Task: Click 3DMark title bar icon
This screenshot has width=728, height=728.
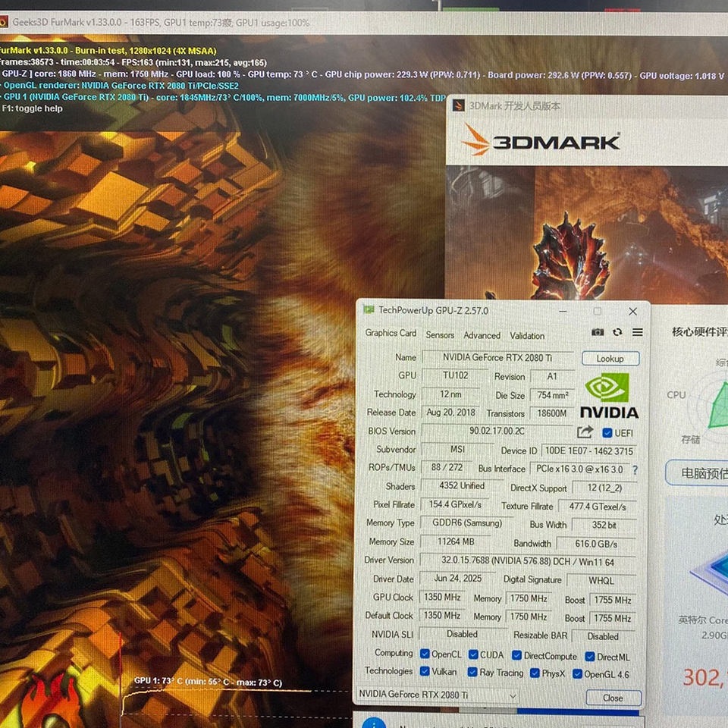Action: [x=458, y=105]
